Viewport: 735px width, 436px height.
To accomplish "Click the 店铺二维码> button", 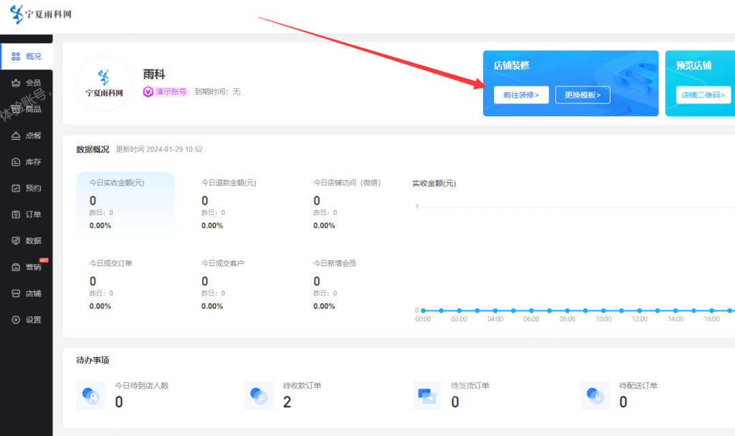I will click(x=703, y=95).
